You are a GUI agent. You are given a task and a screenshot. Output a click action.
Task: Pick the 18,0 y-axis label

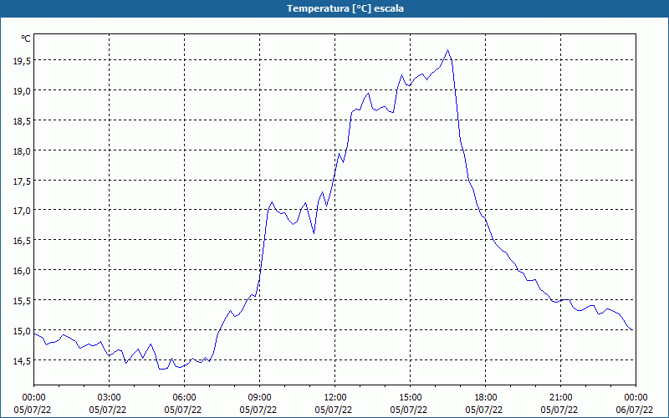click(22, 151)
